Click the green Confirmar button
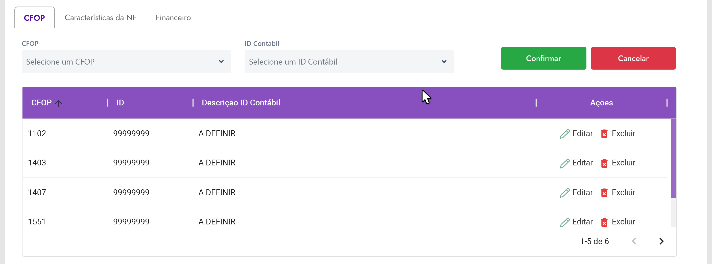 coord(543,58)
